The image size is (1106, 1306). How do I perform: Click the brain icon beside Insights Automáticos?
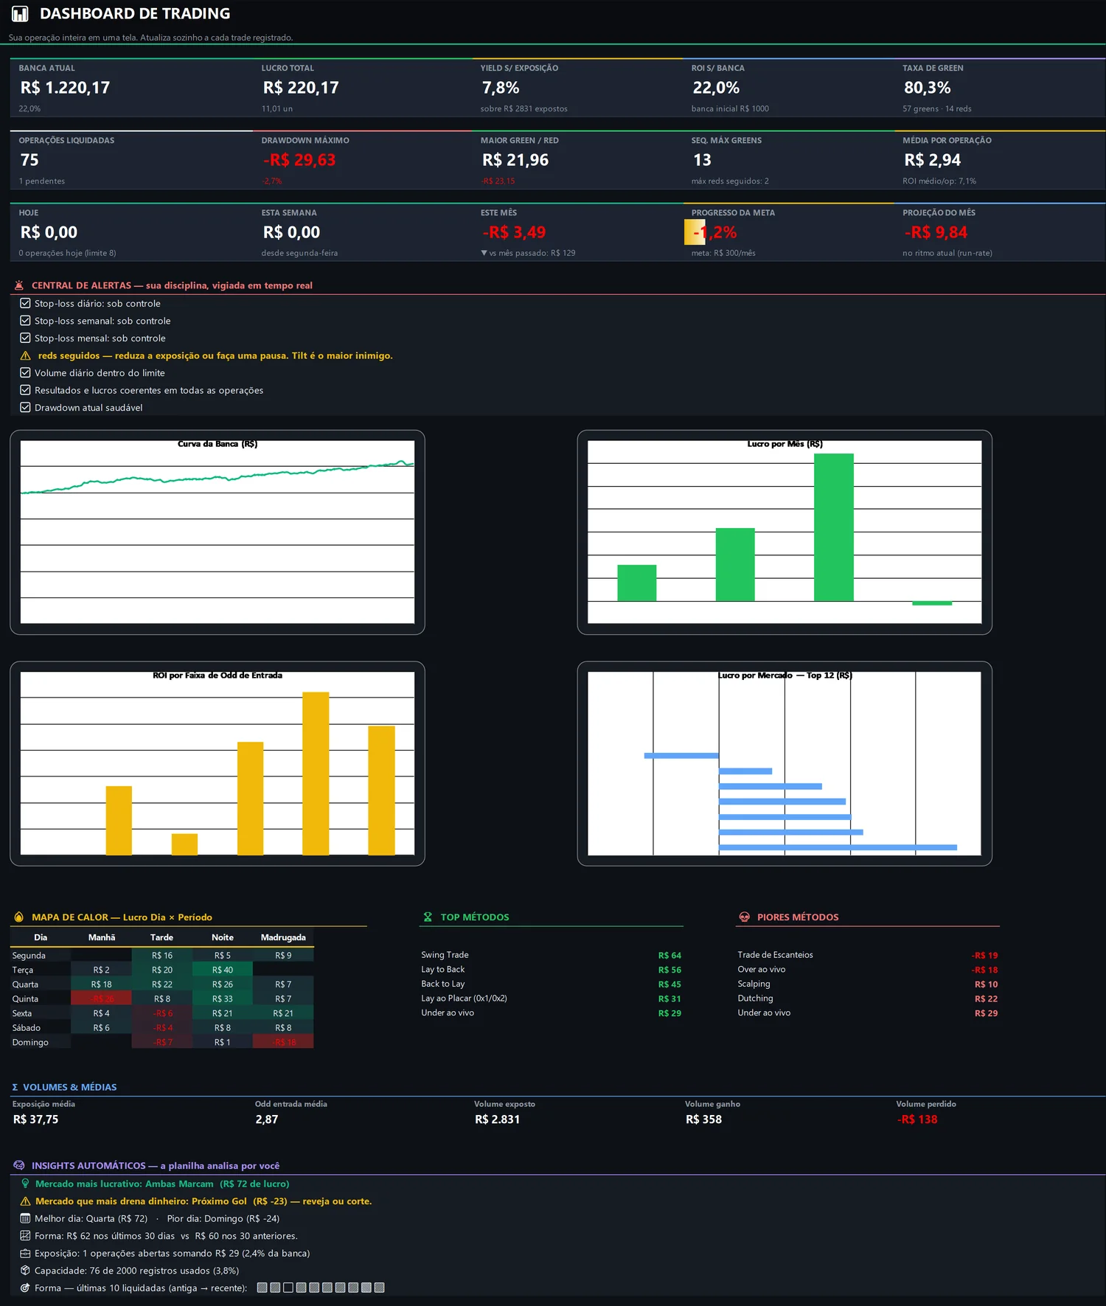click(x=19, y=1166)
